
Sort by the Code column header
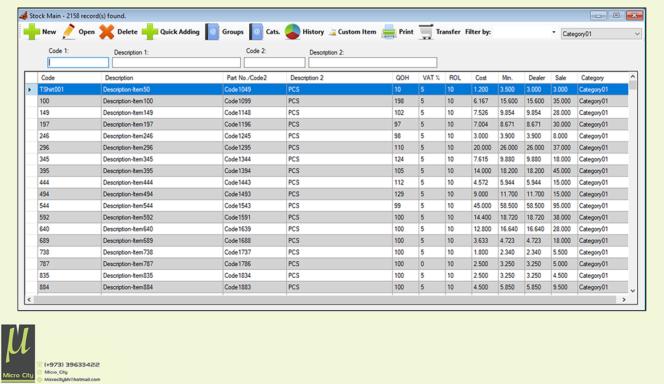pos(69,78)
